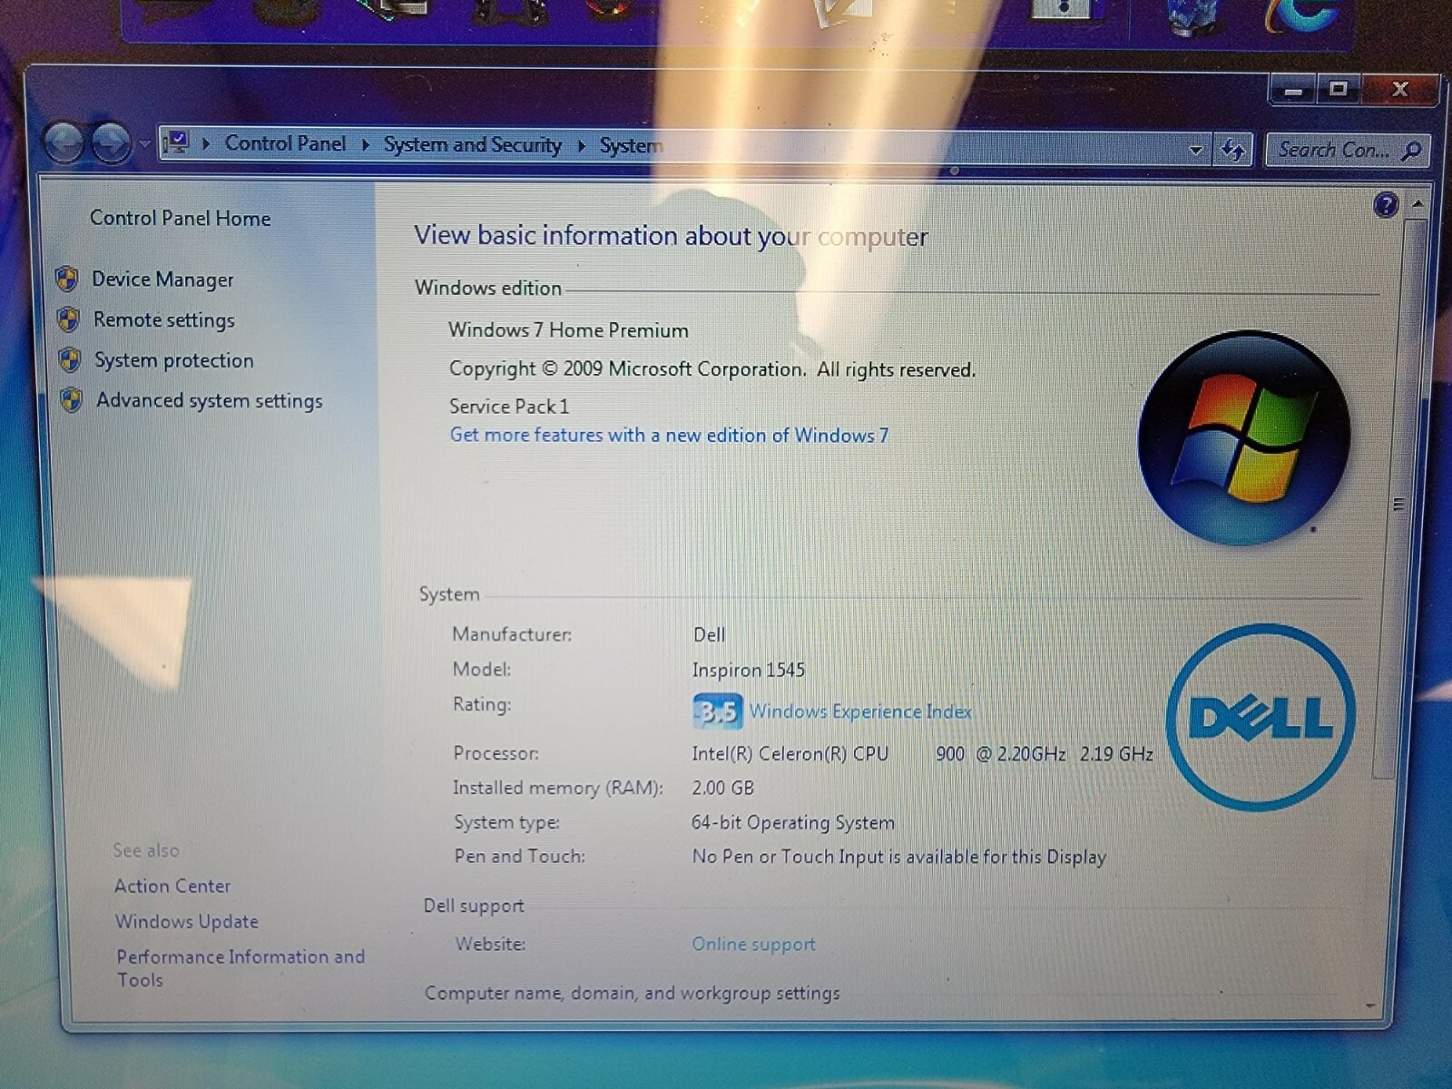Screen dimensions: 1452x1089
Task: Select Control Panel in the breadcrumb
Action: point(285,143)
